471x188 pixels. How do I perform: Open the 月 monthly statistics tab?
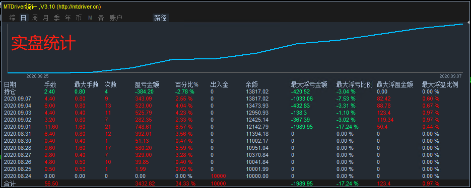click(46, 18)
